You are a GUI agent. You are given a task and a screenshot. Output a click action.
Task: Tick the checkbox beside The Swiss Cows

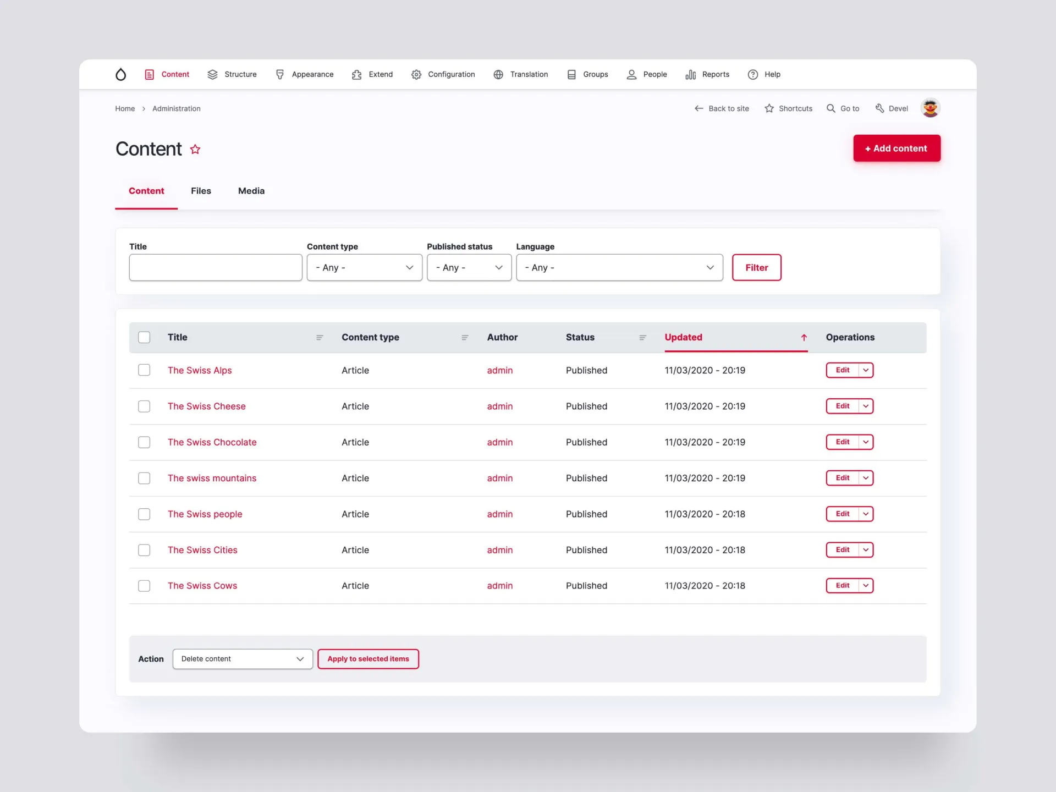coord(144,586)
